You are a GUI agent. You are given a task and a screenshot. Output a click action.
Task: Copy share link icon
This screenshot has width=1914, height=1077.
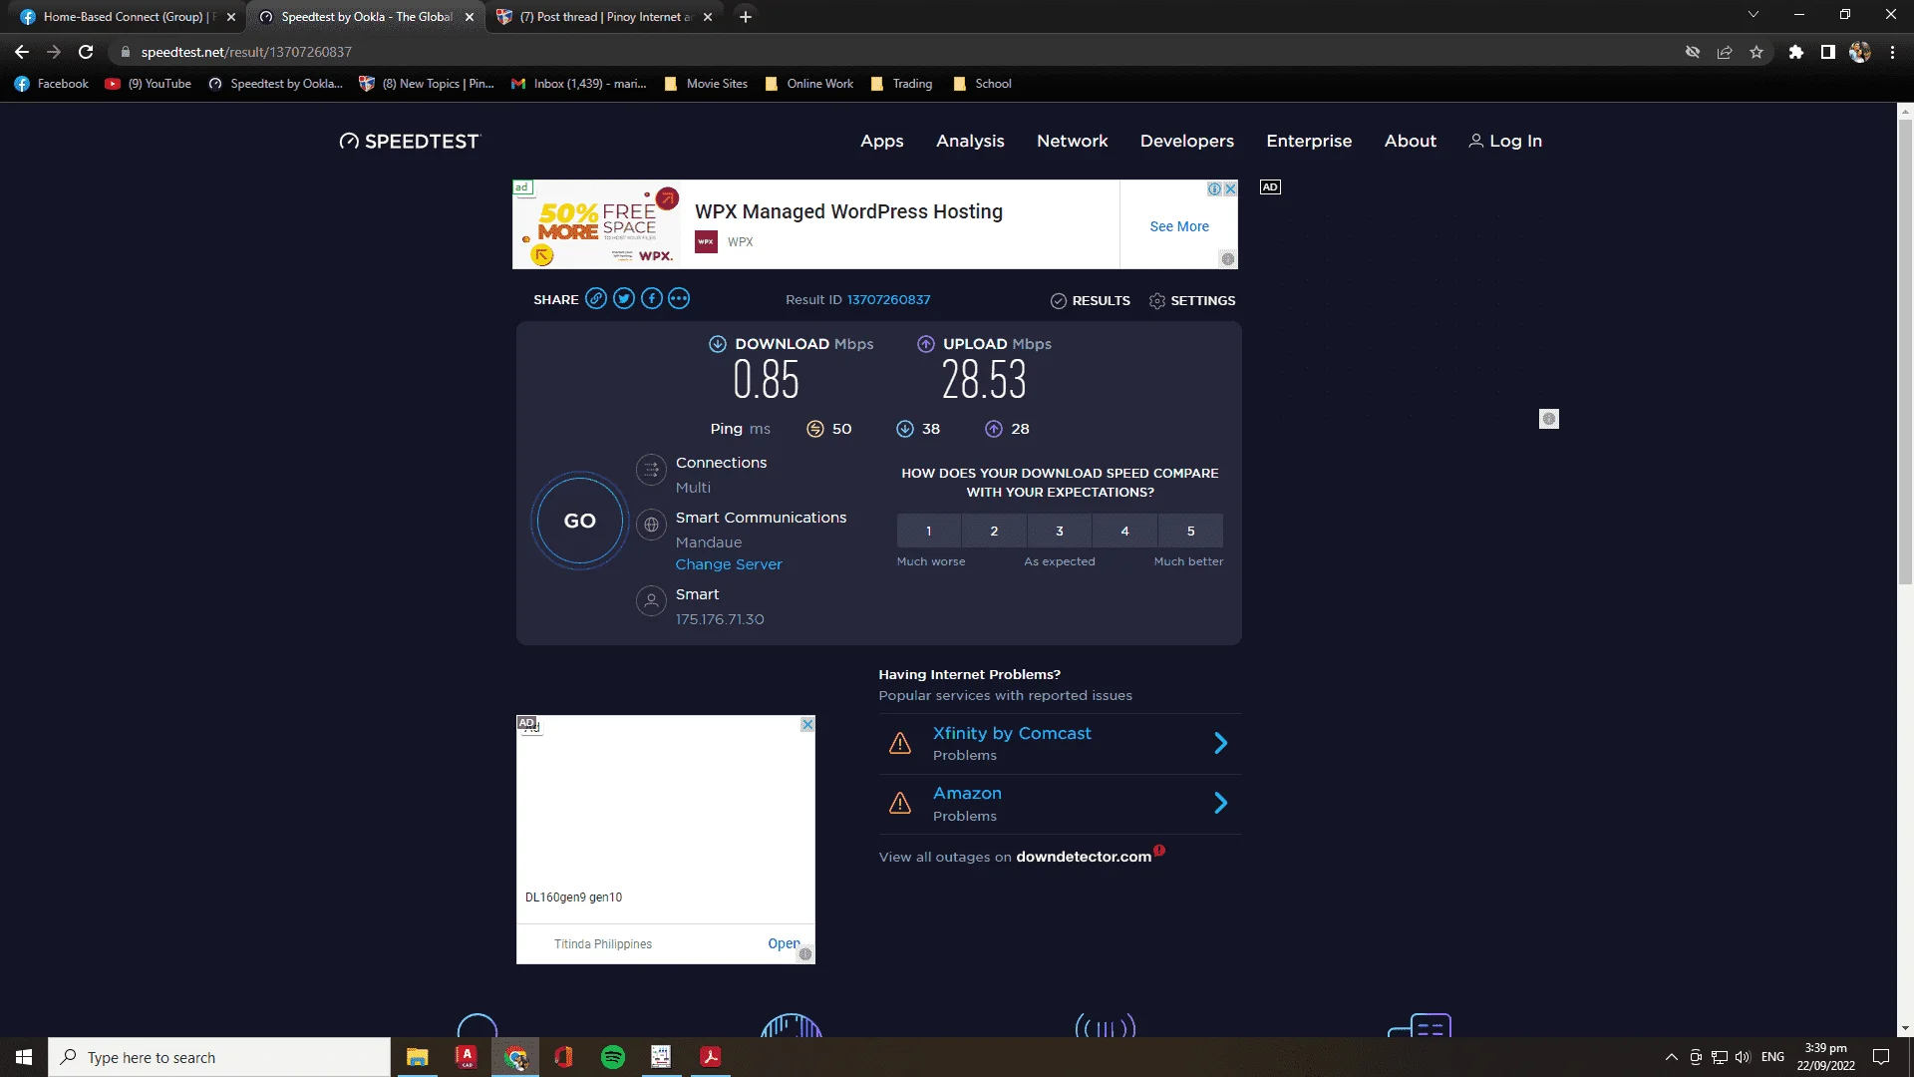tap(596, 299)
